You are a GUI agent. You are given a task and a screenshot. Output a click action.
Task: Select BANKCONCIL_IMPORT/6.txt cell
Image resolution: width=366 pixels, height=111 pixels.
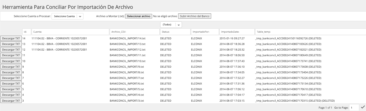(x=127, y=84)
